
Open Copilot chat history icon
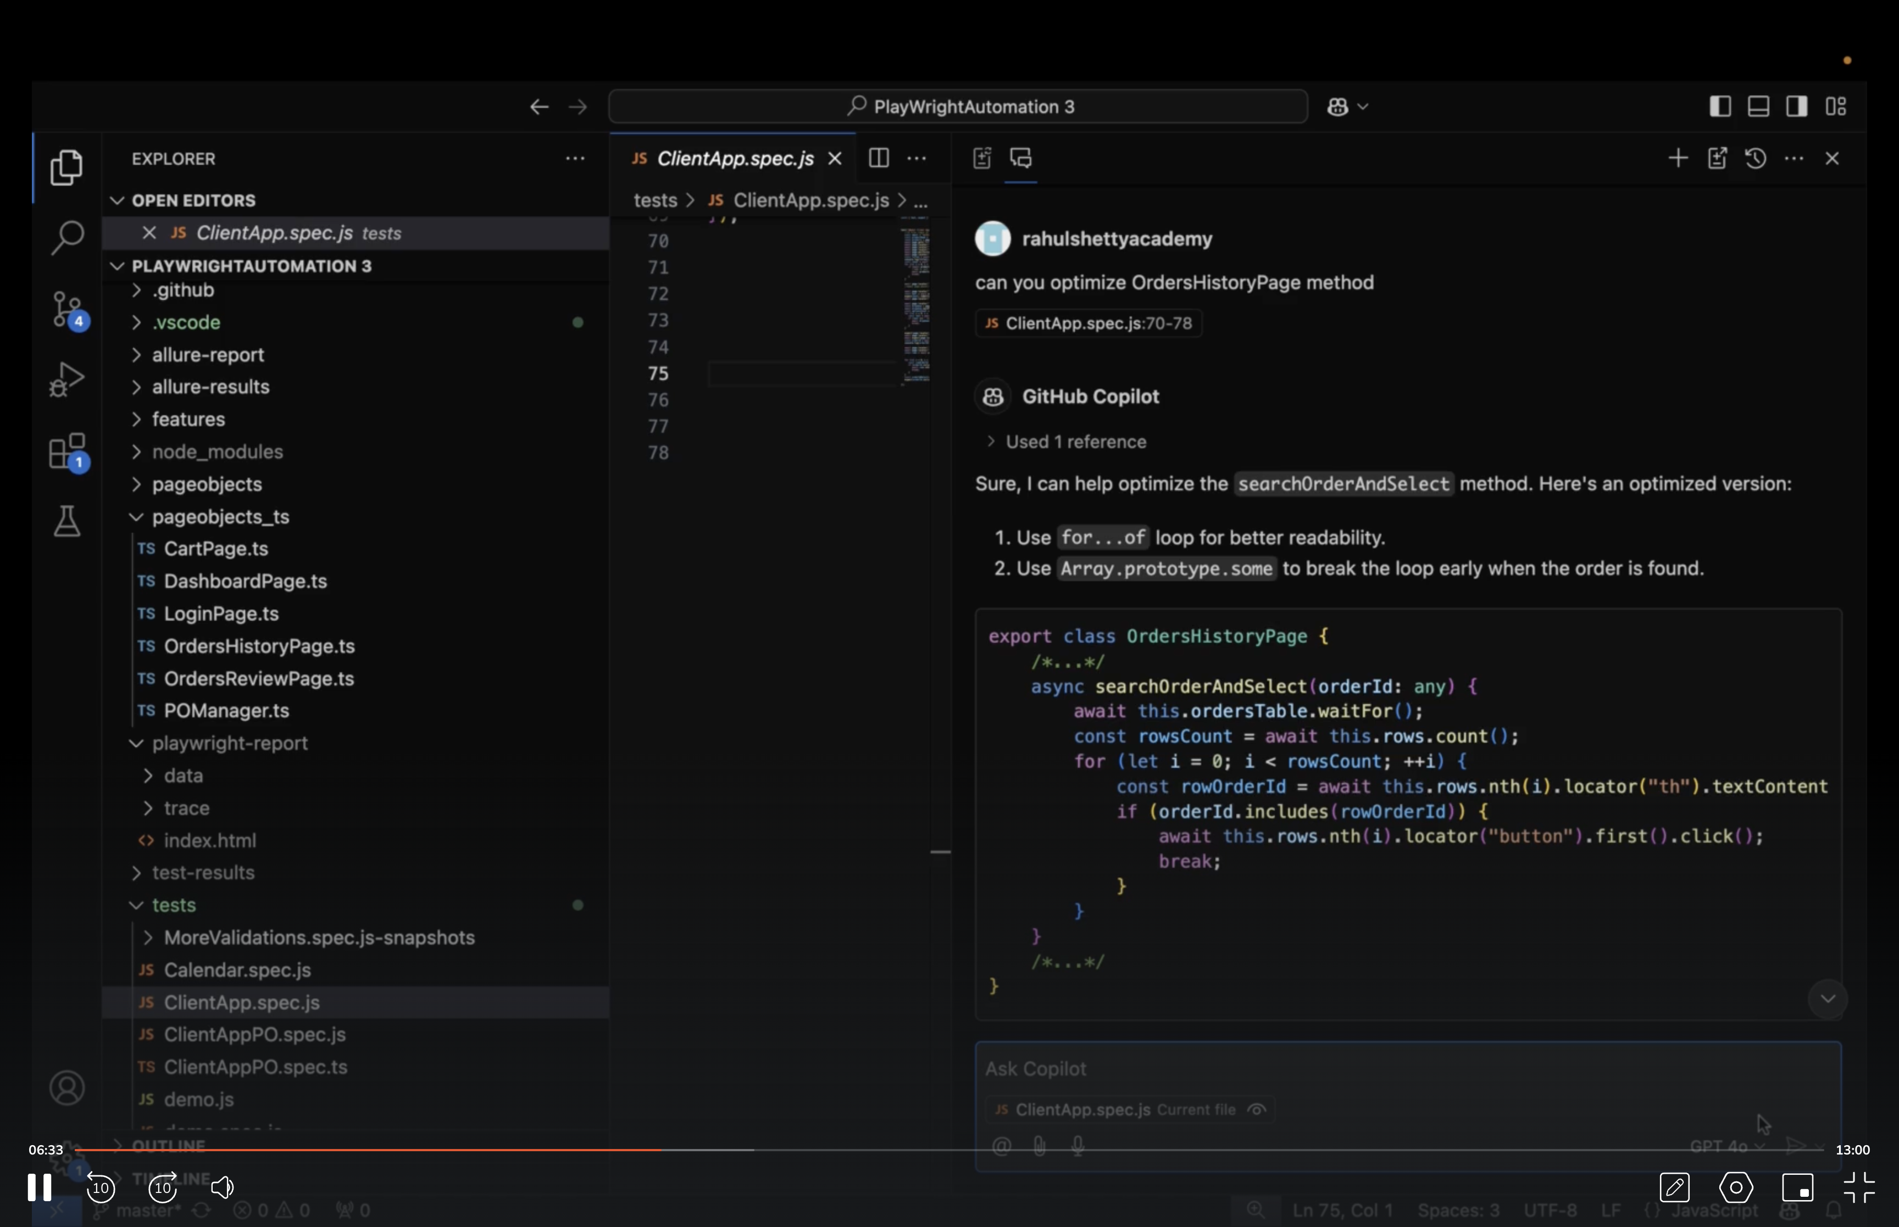[x=1756, y=159]
